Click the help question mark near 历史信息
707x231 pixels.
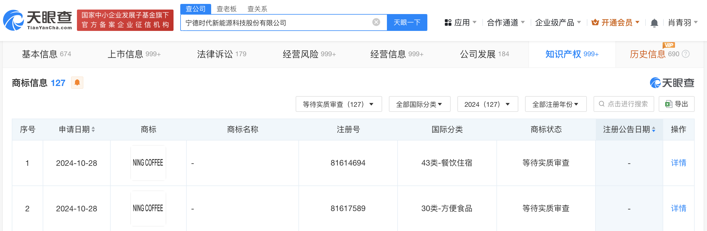point(686,54)
